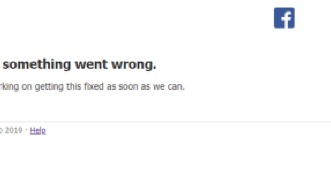This screenshot has width=331, height=184.
Task: Open the Help link in the footer
Action: 38,131
